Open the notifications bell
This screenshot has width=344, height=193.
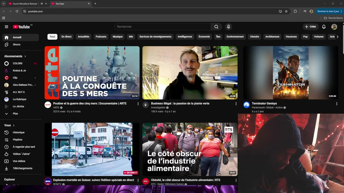click(x=324, y=27)
